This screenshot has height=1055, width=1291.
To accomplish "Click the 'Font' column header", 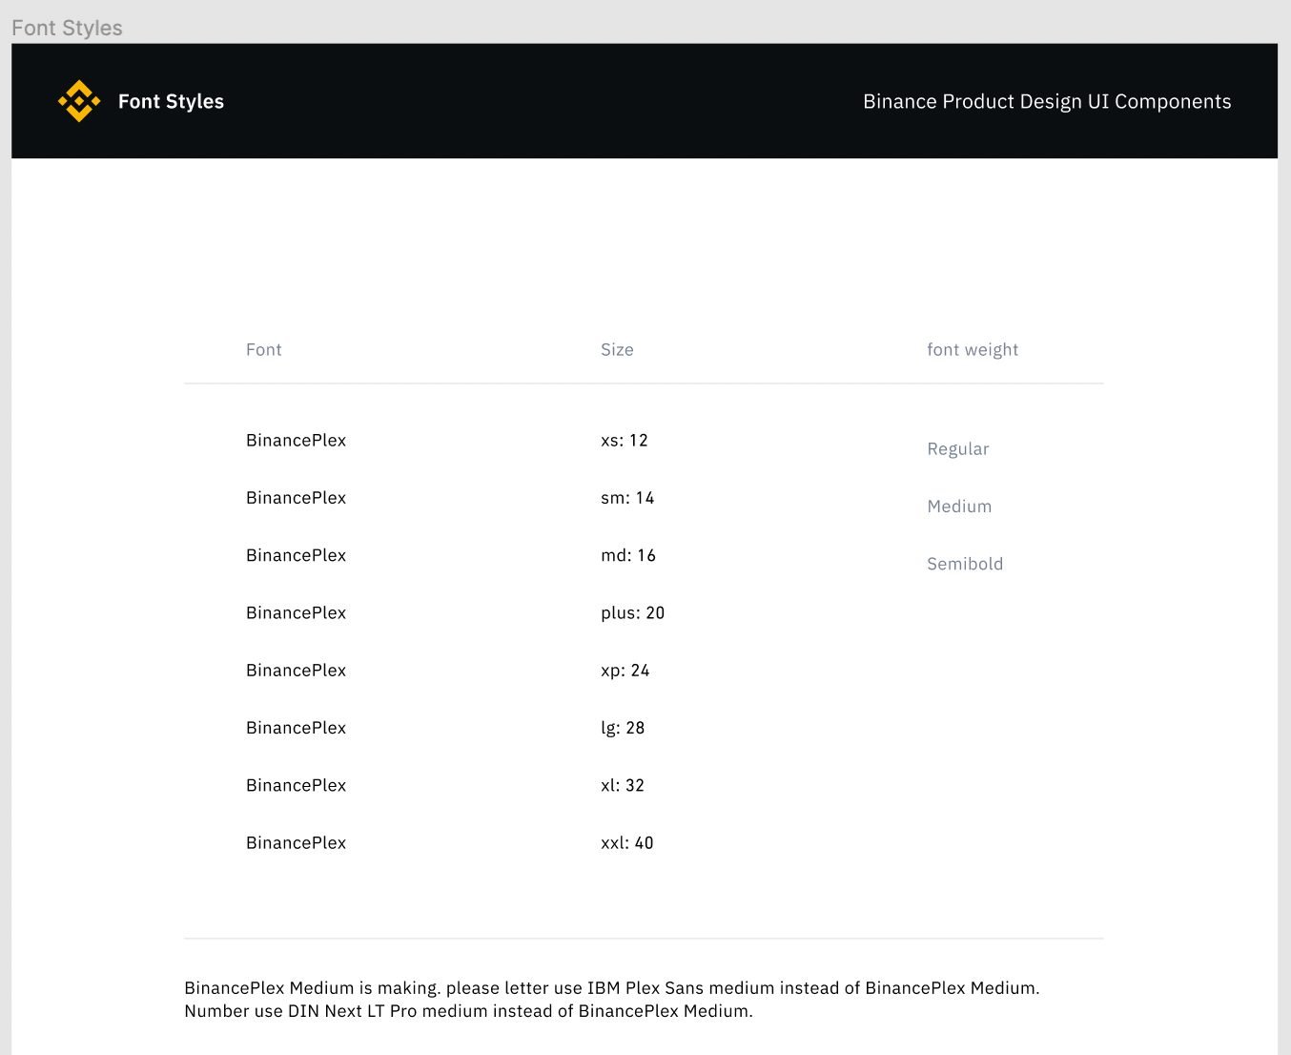I will [264, 349].
